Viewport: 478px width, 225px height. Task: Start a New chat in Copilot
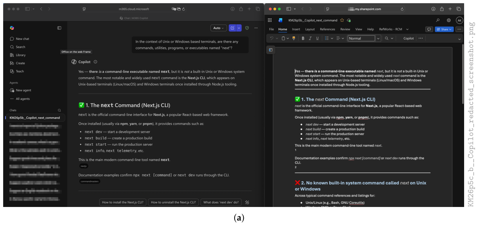click(x=19, y=39)
